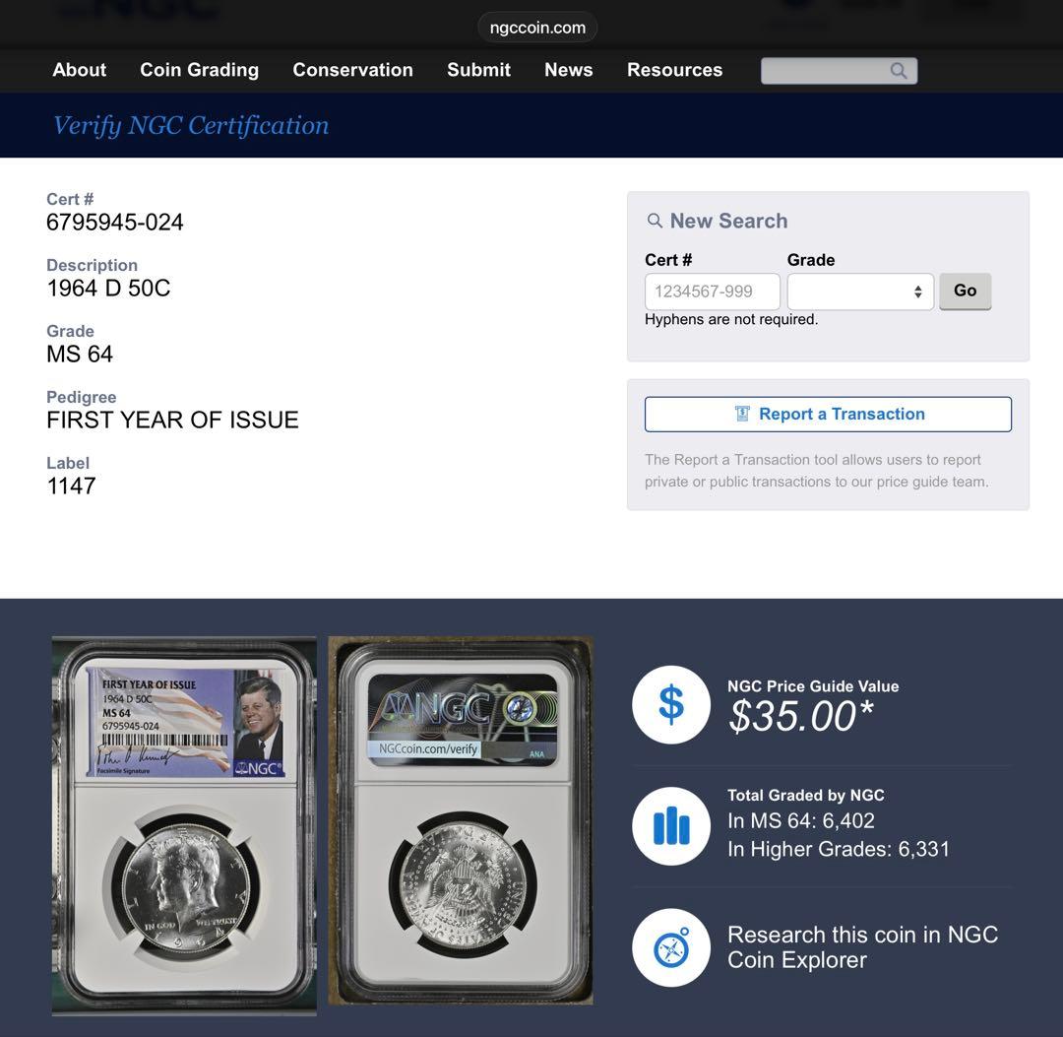Click the dollar sign price guide icon
Viewport: 1063px width, 1037px height.
[671, 705]
